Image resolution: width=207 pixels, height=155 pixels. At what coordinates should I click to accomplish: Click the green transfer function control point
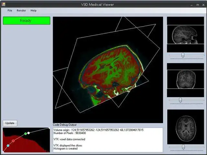[26, 134]
